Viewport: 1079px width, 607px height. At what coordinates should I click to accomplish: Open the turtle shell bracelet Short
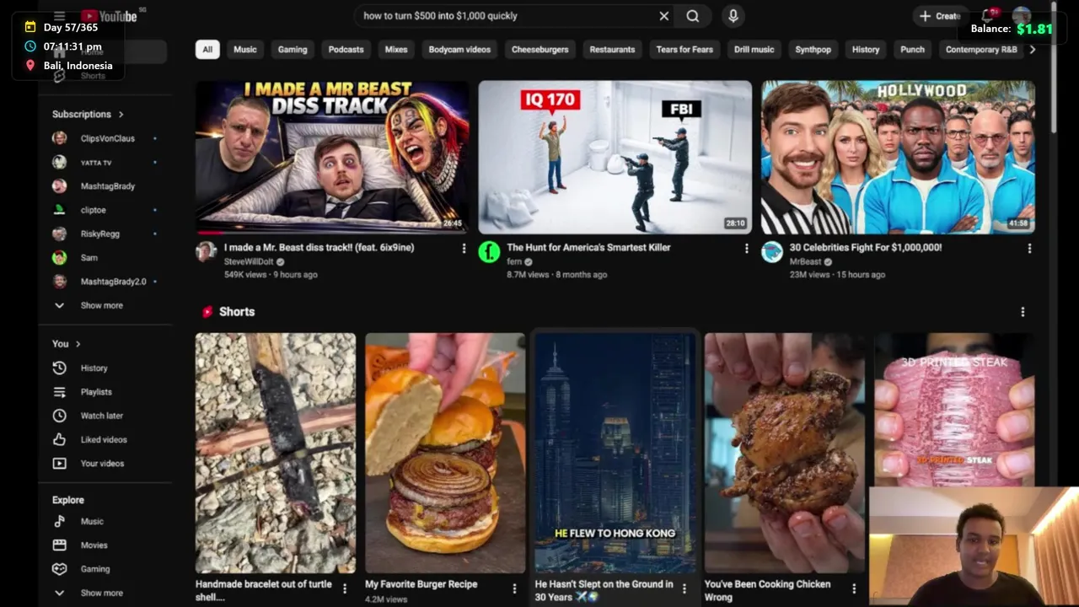[276, 453]
